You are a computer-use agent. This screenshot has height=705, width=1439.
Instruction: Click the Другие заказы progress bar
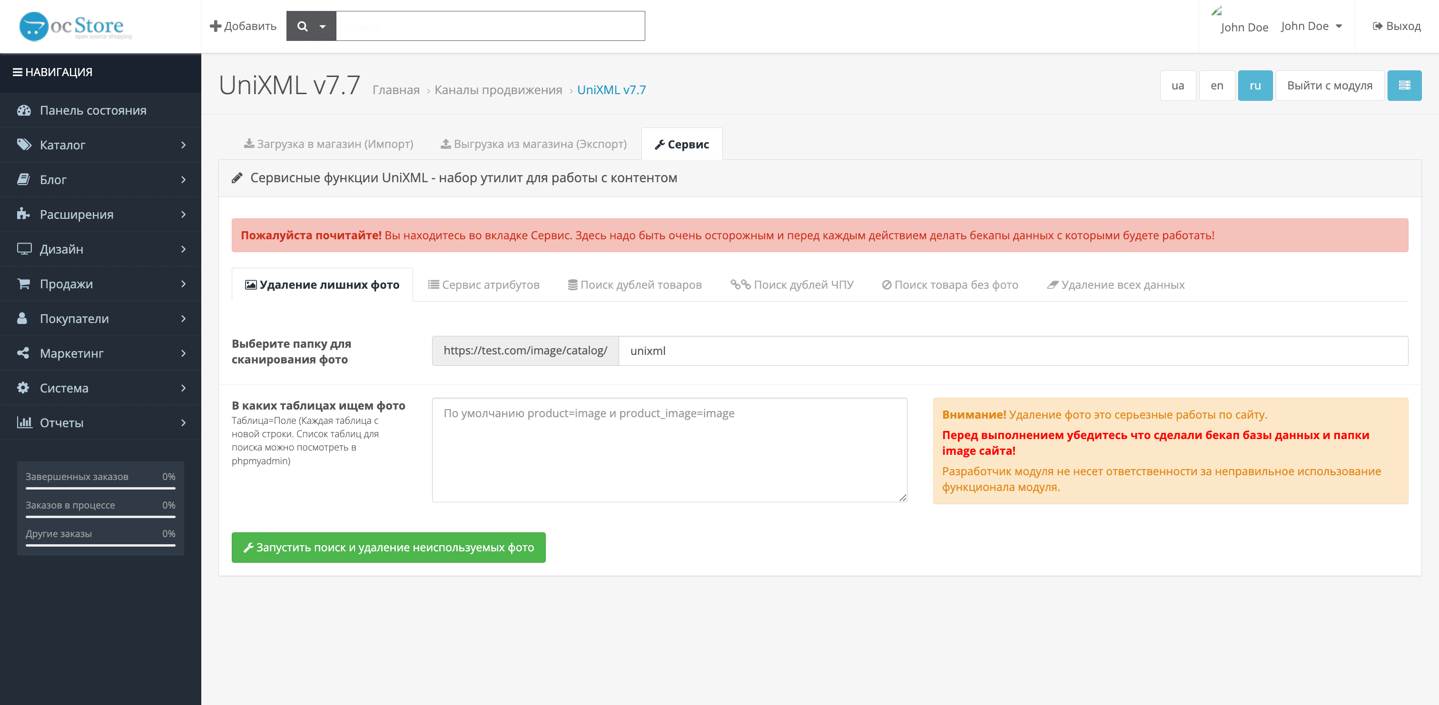[100, 545]
